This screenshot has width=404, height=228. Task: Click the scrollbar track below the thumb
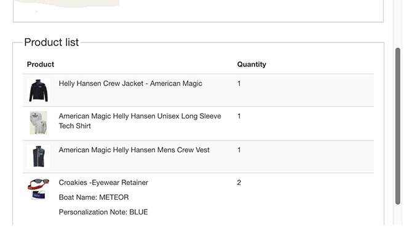[x=398, y=216]
